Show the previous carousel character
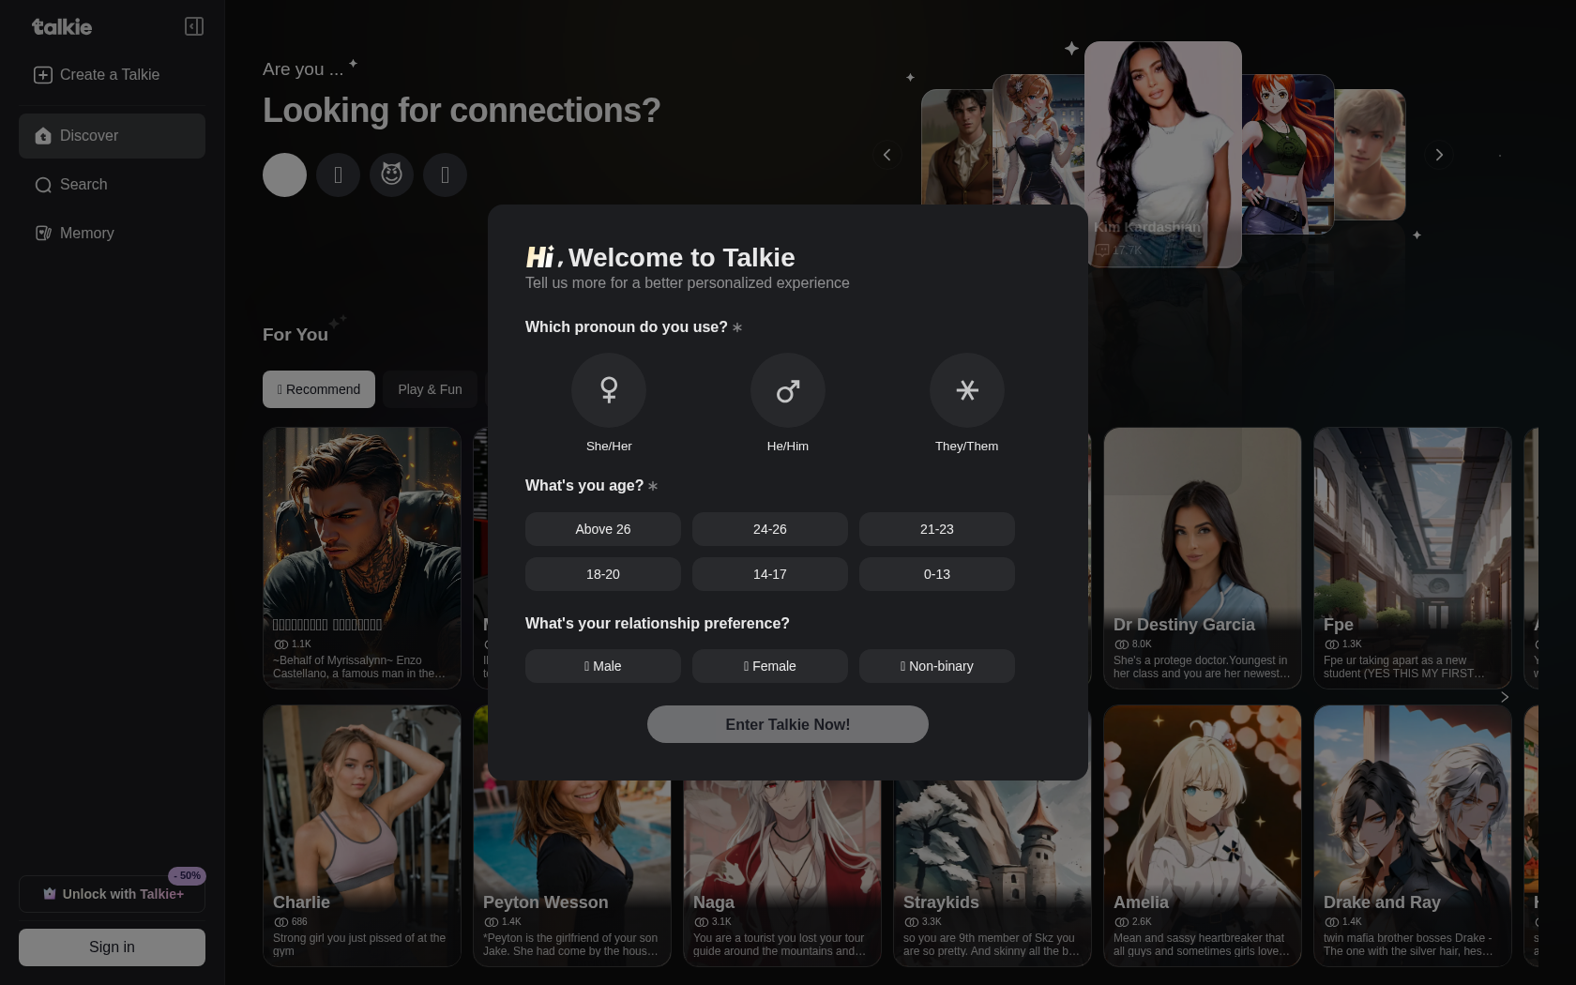1576x985 pixels. coord(886,155)
